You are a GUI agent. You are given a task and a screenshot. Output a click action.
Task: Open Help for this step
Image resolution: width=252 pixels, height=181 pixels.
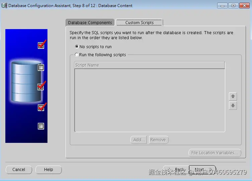tap(48, 170)
